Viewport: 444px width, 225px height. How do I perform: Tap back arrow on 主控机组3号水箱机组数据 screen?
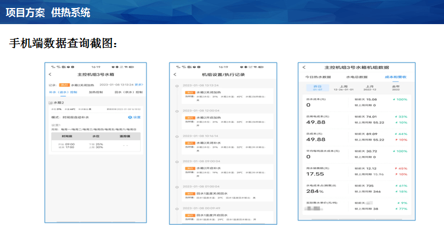[304, 67]
